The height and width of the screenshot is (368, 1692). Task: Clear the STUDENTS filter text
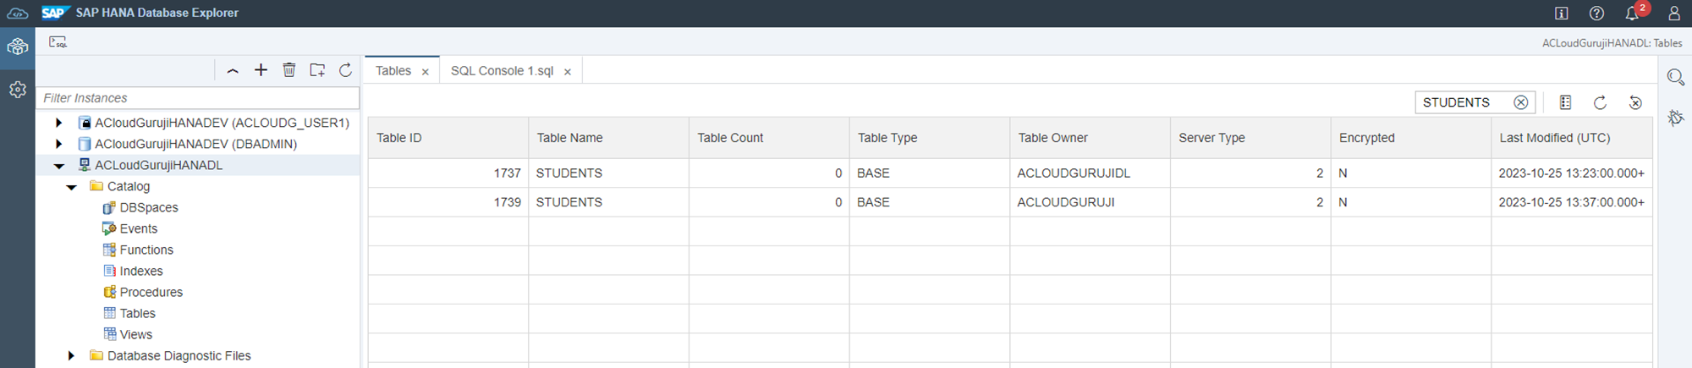pos(1520,102)
